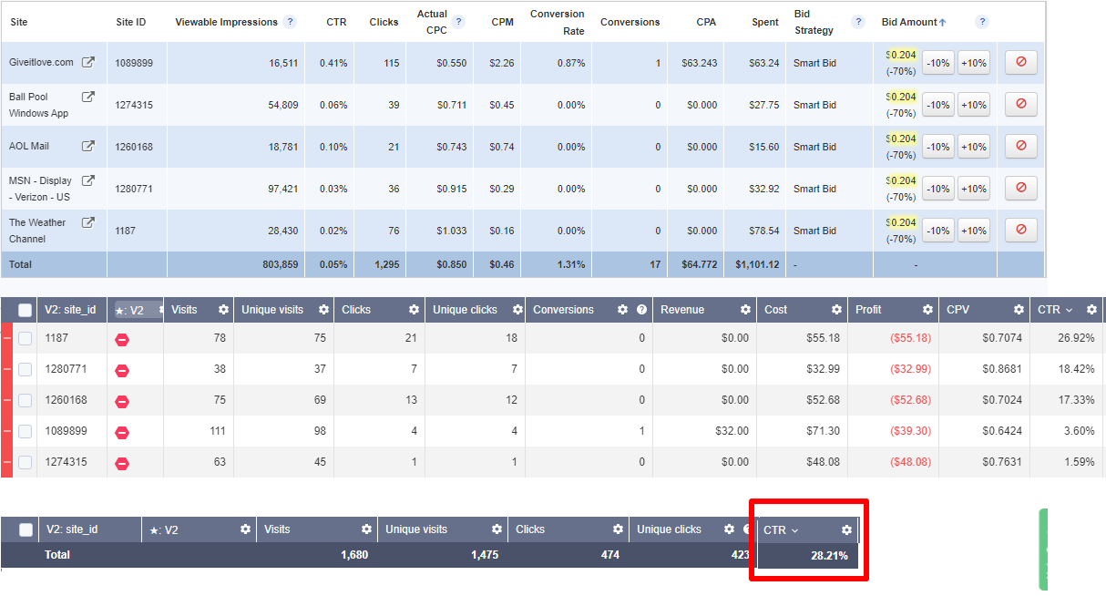This screenshot has height=596, width=1106.
Task: Open gear settings on CPV column
Action: coord(1019,310)
